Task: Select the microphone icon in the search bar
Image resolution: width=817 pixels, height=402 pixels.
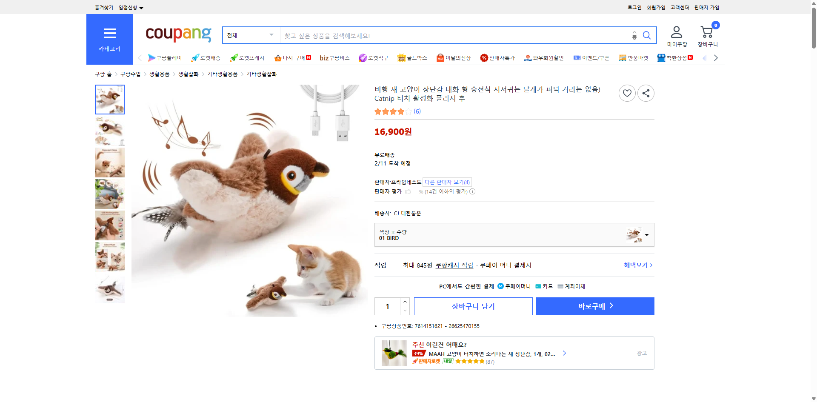Action: tap(634, 35)
